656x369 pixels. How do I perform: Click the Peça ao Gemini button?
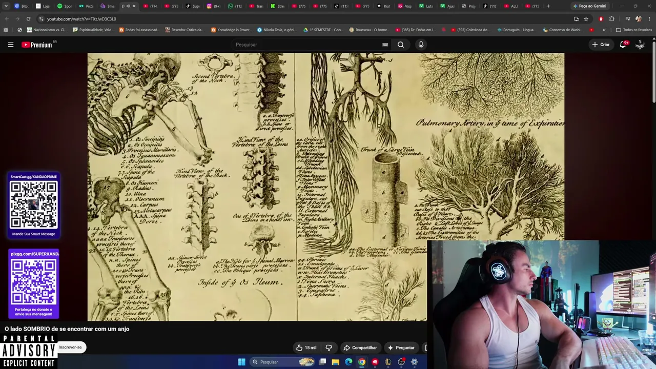click(x=589, y=6)
